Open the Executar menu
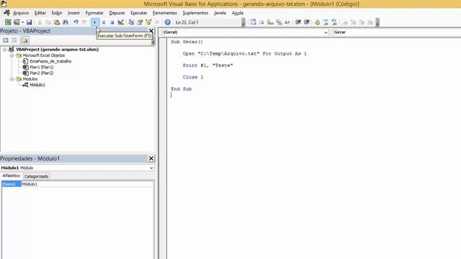The width and height of the screenshot is (461, 259). coord(139,13)
